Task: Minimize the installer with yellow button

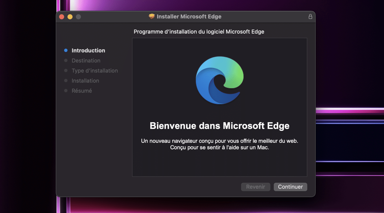Action: [x=70, y=17]
